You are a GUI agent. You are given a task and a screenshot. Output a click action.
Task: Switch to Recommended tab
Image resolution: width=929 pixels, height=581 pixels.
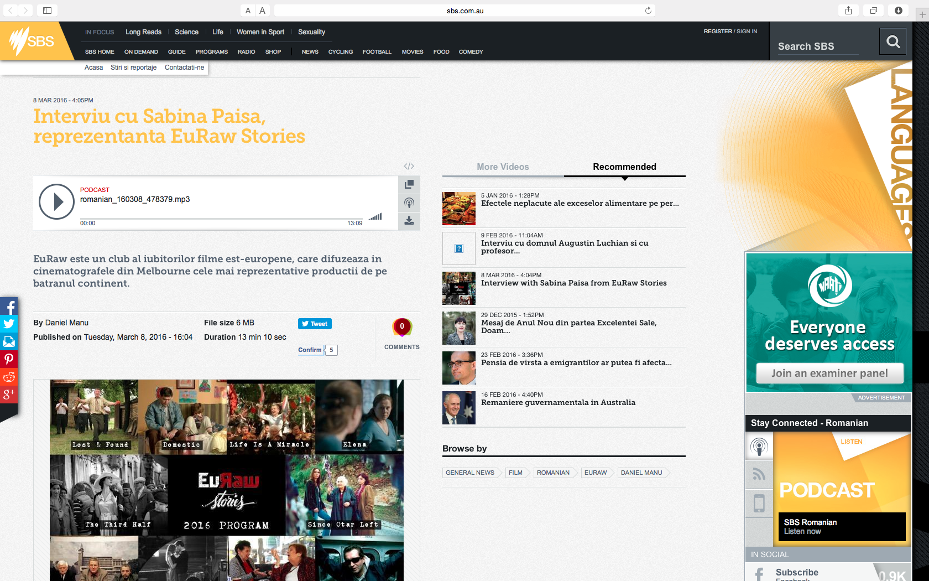coord(624,167)
